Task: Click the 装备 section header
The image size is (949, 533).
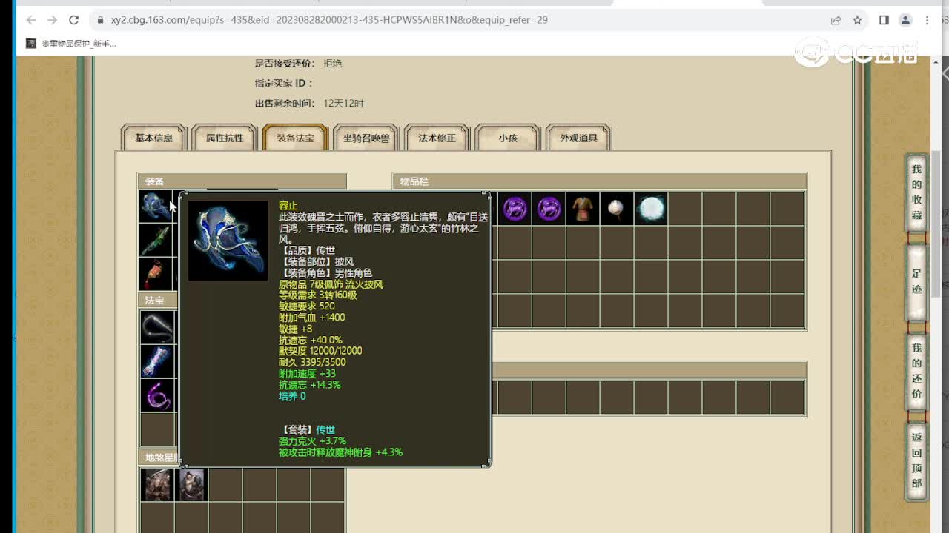Action: click(x=242, y=181)
